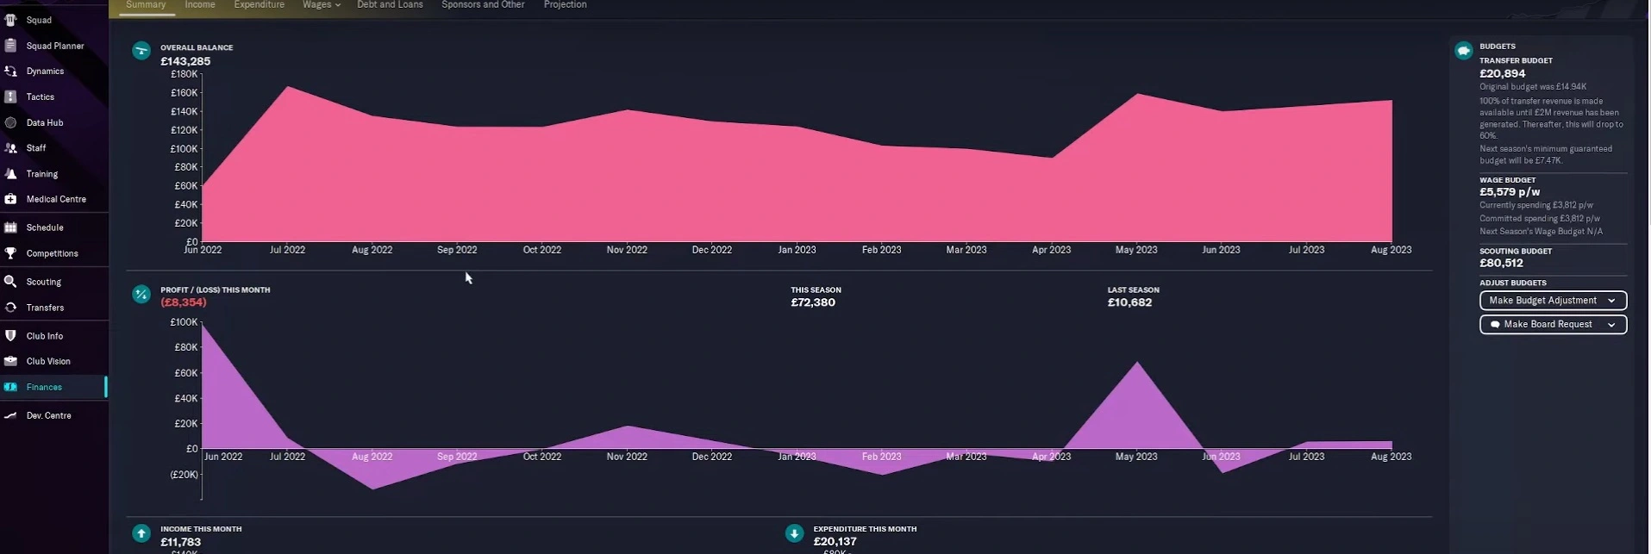
Task: Expand the Wages dropdown tab
Action: click(x=321, y=5)
